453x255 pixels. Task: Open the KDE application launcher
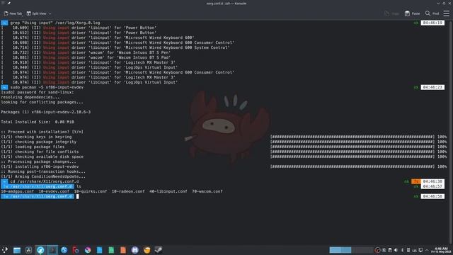coord(5,250)
